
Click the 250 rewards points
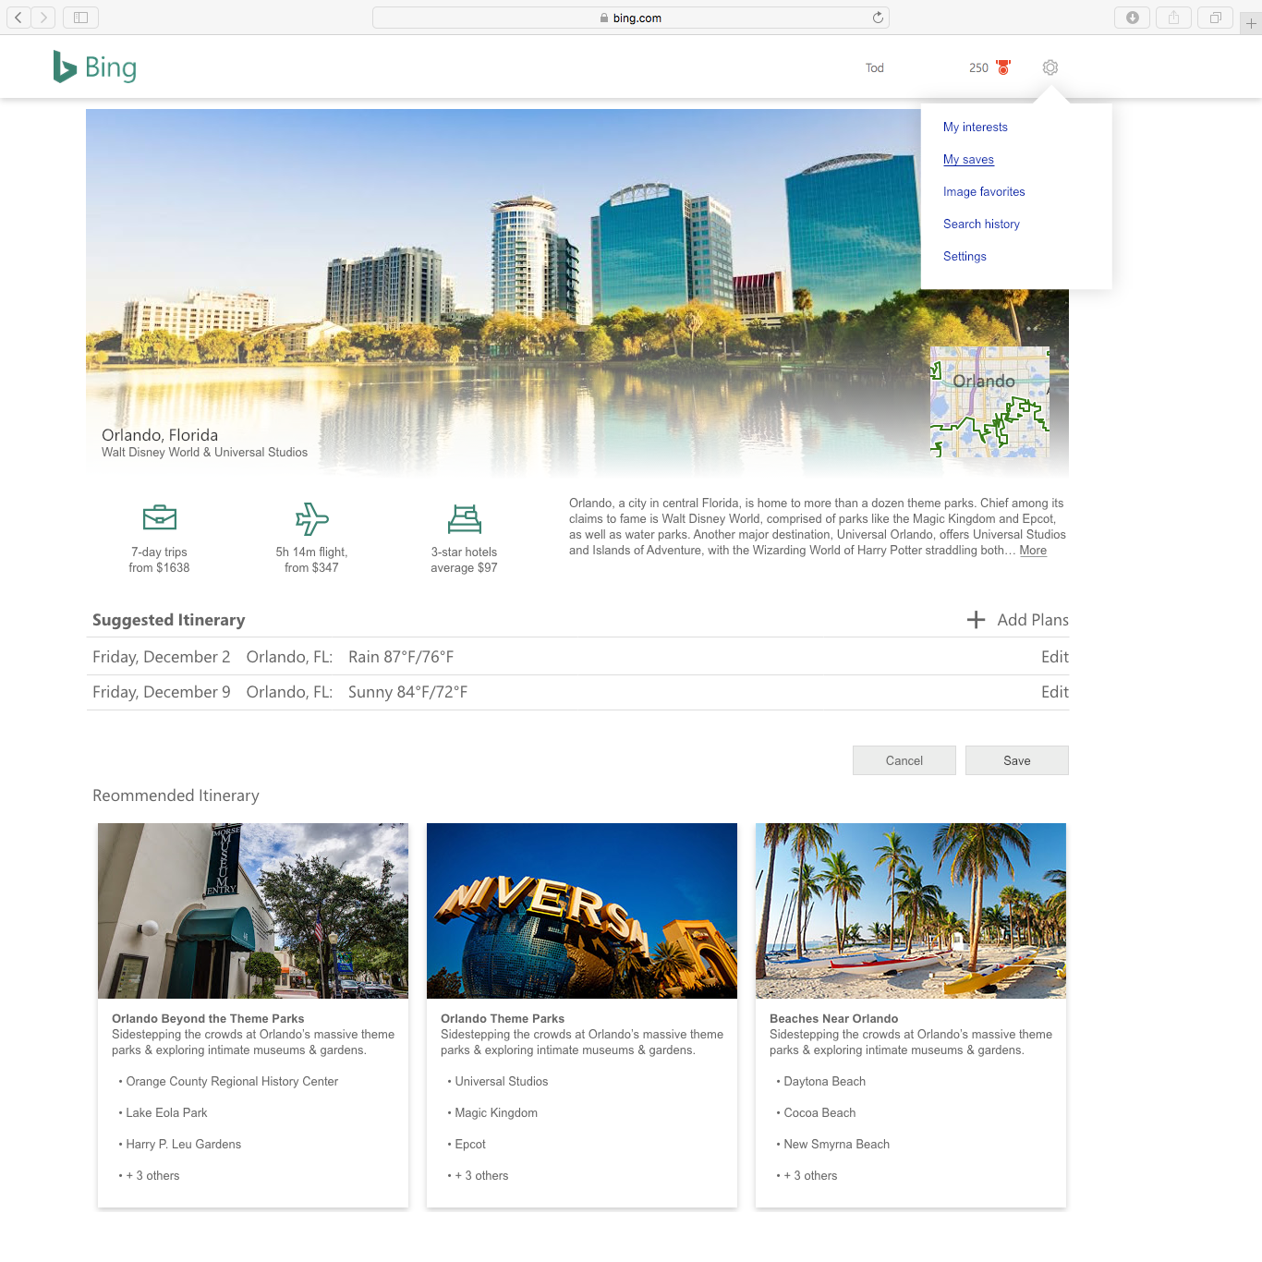pyautogui.click(x=978, y=68)
